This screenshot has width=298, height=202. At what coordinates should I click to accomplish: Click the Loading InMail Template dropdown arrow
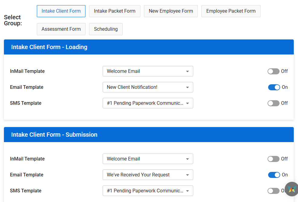click(187, 71)
